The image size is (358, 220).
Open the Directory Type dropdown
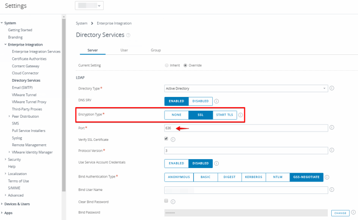(x=246, y=88)
